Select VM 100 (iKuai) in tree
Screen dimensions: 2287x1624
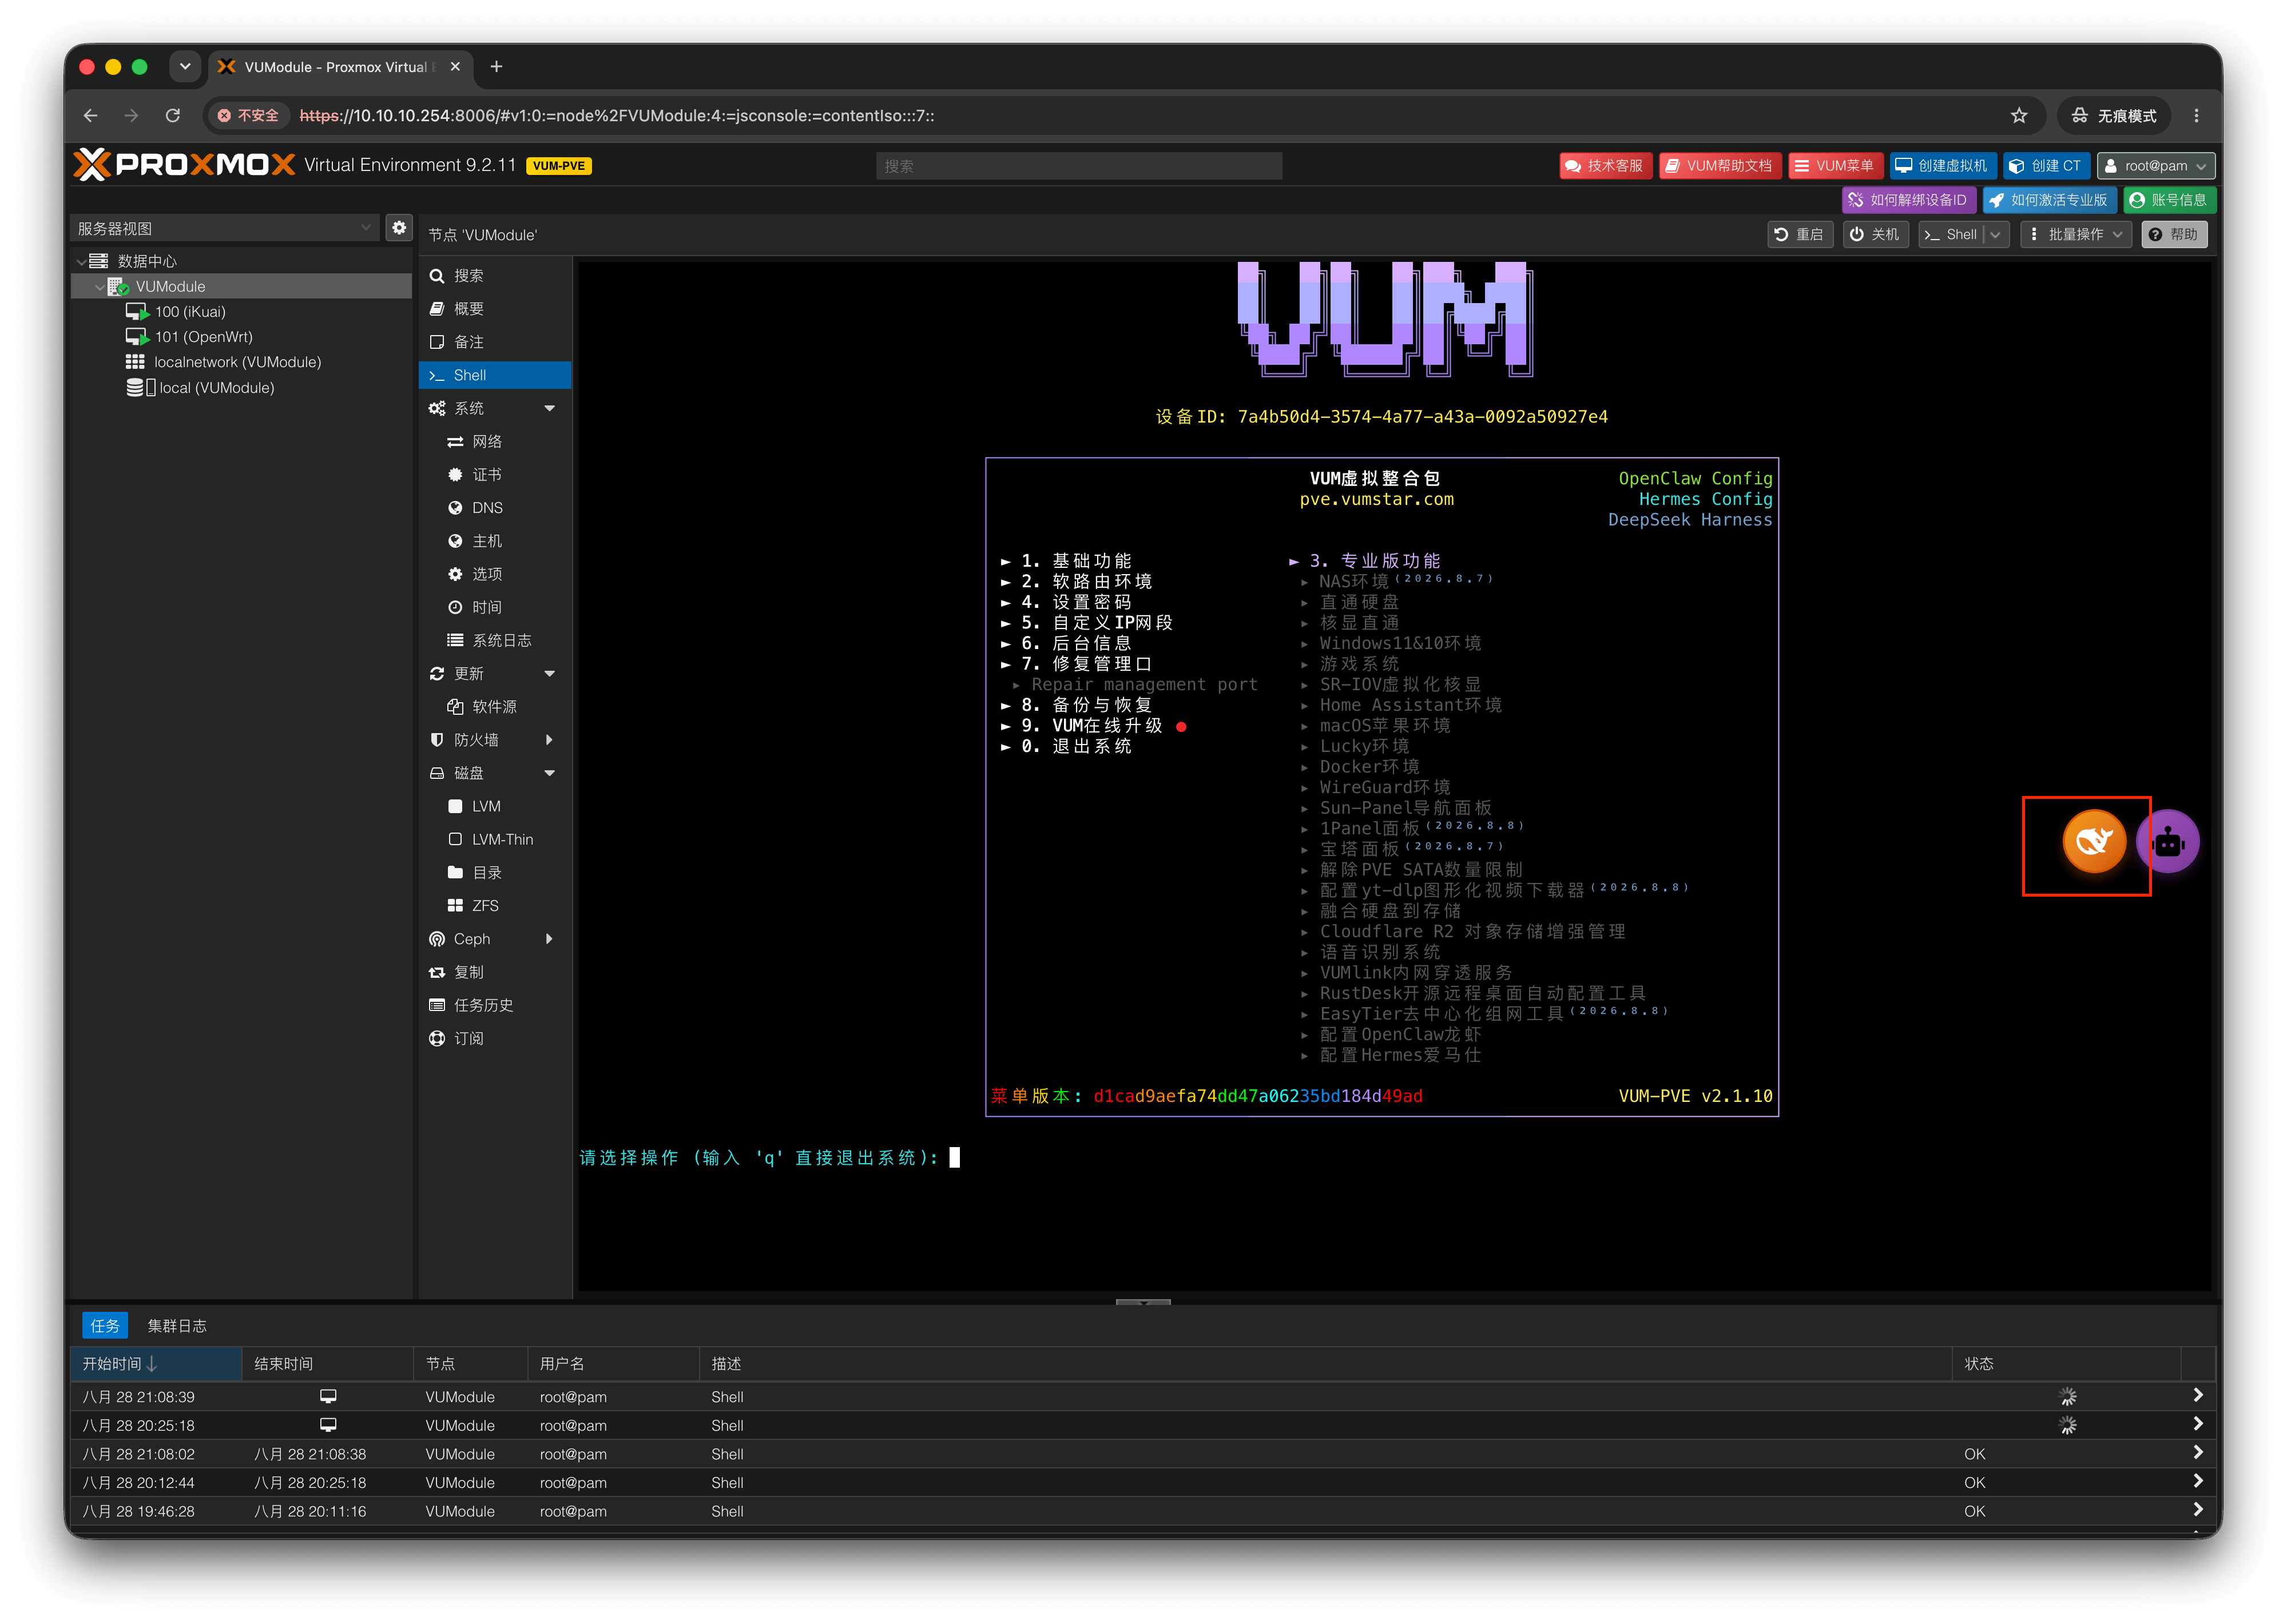click(190, 312)
